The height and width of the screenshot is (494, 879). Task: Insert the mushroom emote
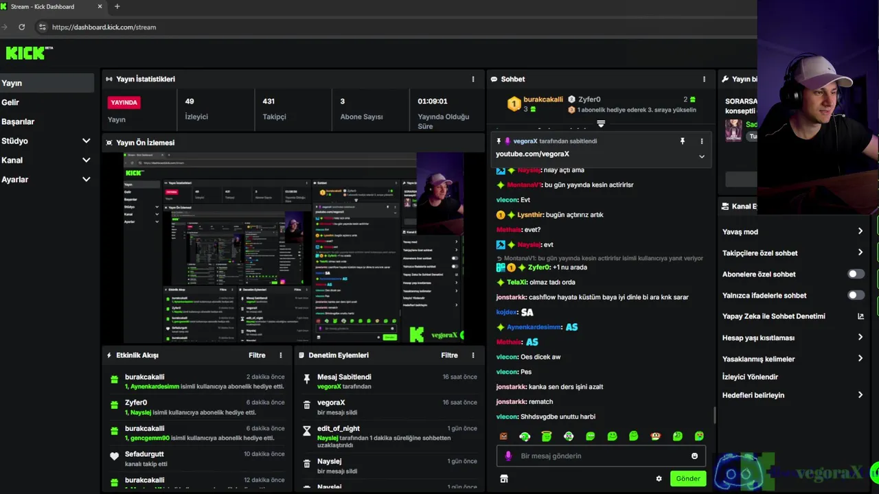(x=656, y=436)
